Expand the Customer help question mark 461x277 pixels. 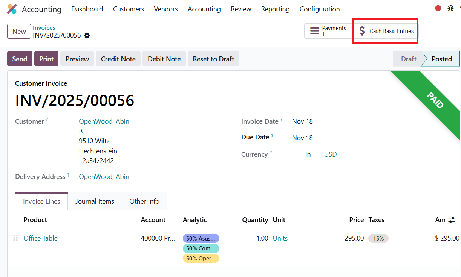click(x=47, y=118)
